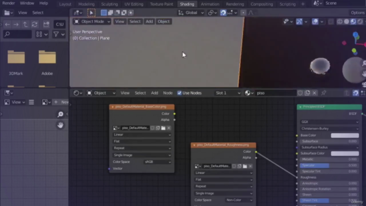Unlink the piso material

tap(315, 93)
